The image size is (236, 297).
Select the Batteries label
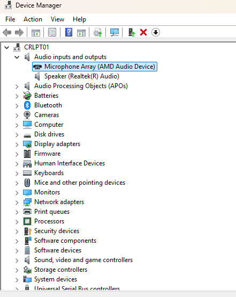pyautogui.click(x=46, y=96)
